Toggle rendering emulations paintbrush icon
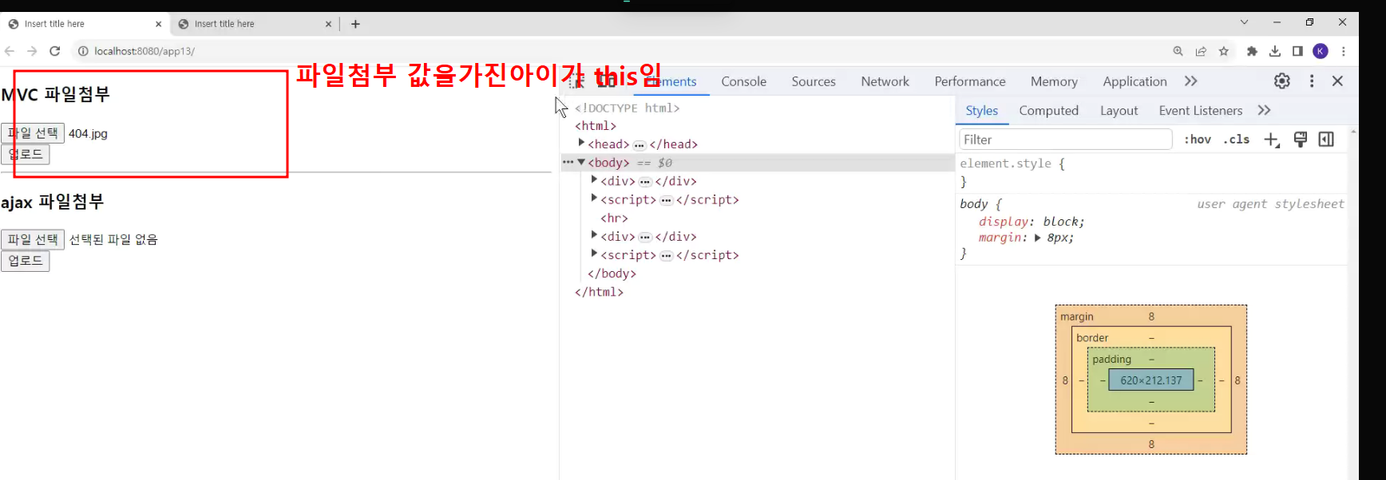Screen dimensions: 1386x480 tap(1301, 140)
